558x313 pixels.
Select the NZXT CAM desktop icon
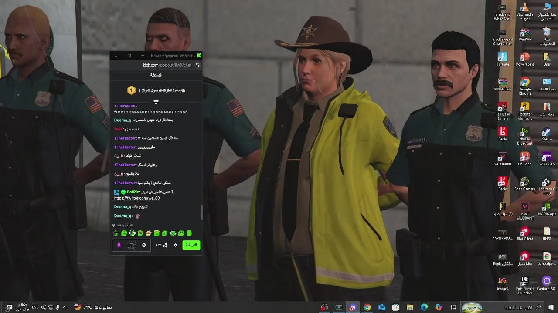(x=547, y=159)
